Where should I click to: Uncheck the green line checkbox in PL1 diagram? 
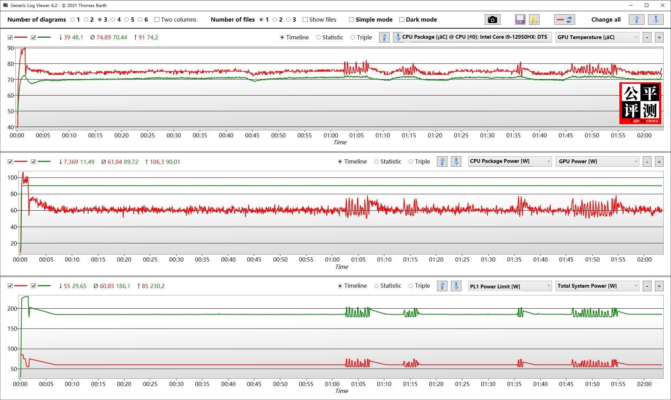(x=33, y=286)
